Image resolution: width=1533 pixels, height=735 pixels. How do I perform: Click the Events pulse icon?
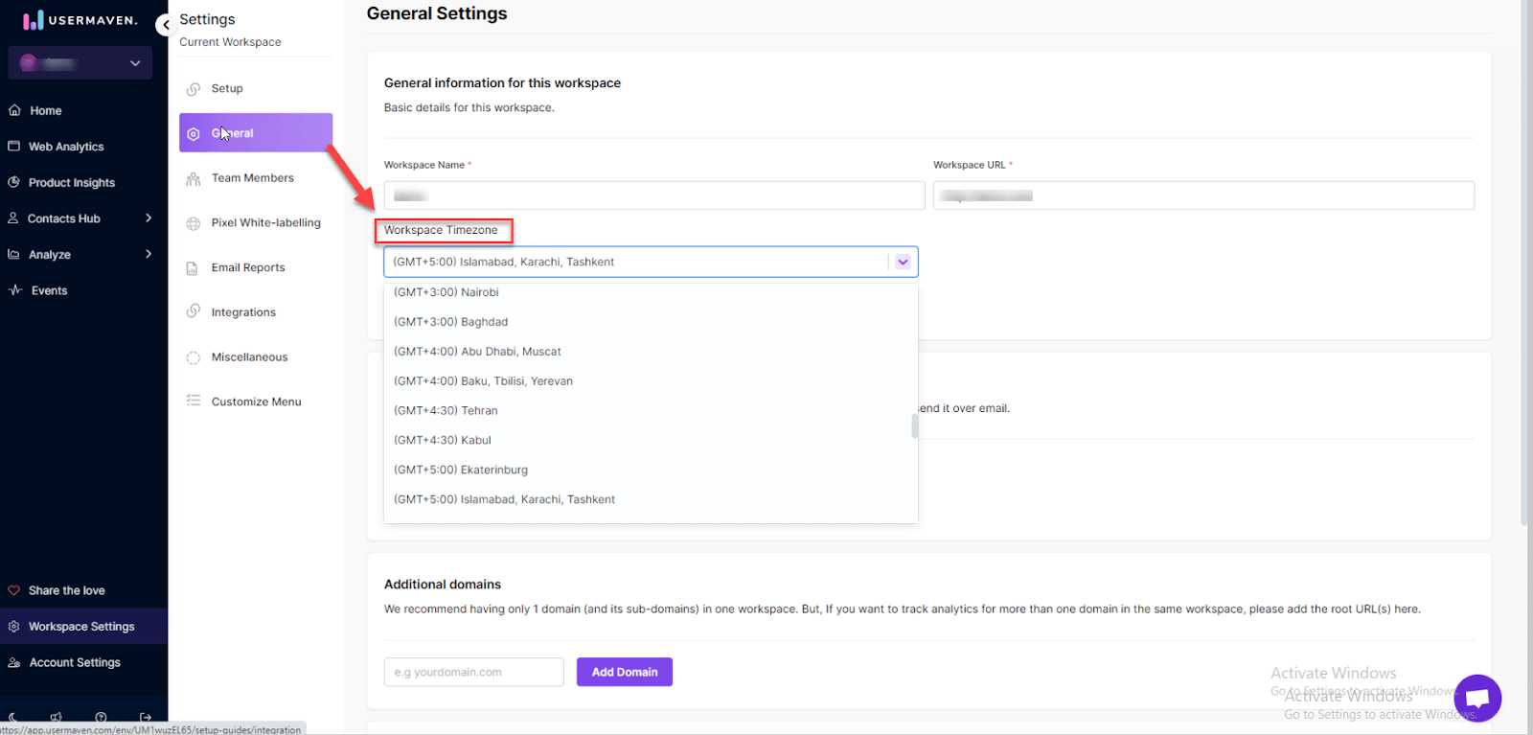tap(15, 290)
